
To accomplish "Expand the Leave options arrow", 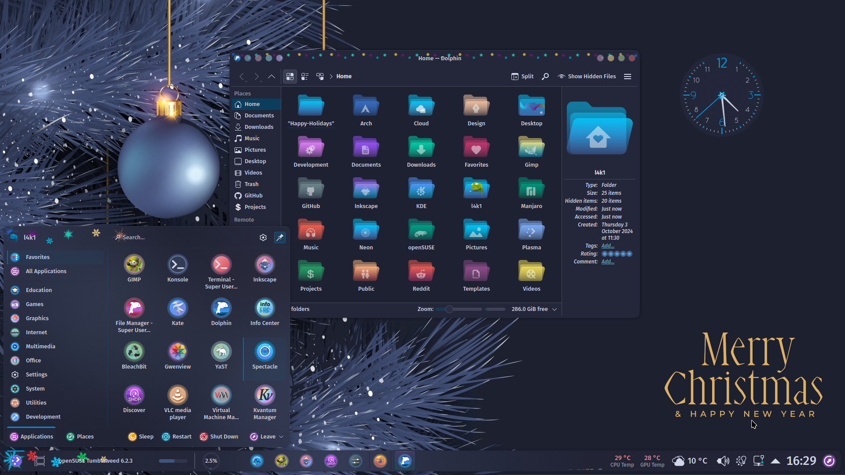I will tap(281, 437).
